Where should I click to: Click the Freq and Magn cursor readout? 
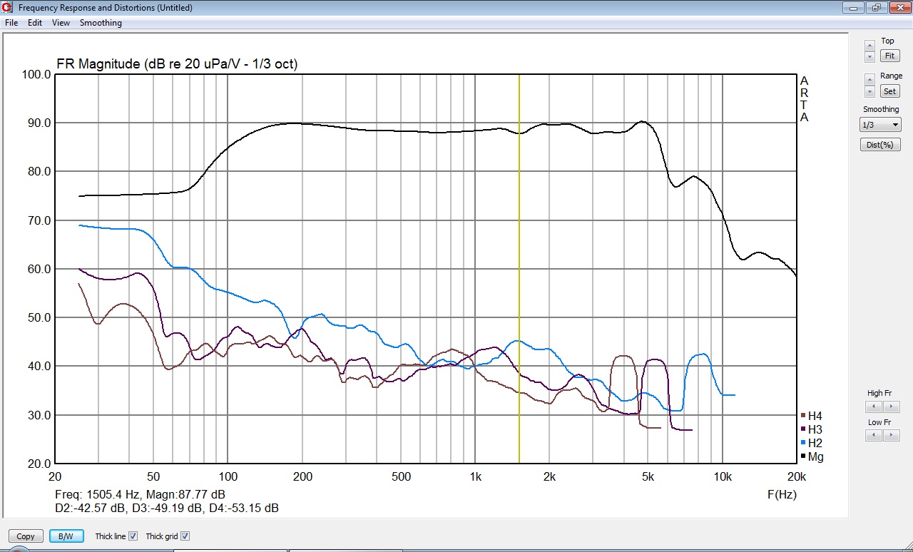pyautogui.click(x=141, y=494)
